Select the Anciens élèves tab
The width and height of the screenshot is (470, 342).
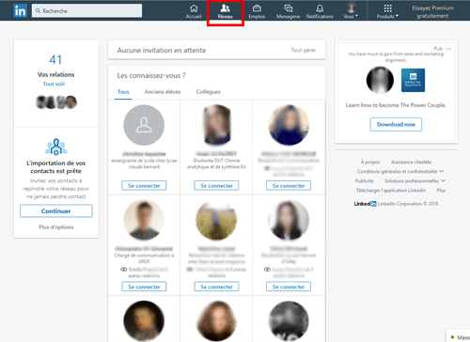click(163, 92)
